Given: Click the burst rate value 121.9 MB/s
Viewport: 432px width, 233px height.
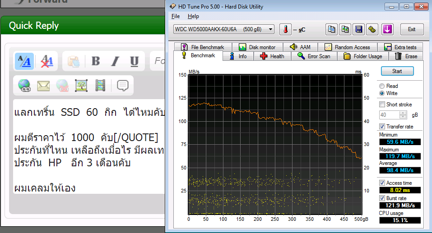Looking at the screenshot, I should [x=400, y=205].
